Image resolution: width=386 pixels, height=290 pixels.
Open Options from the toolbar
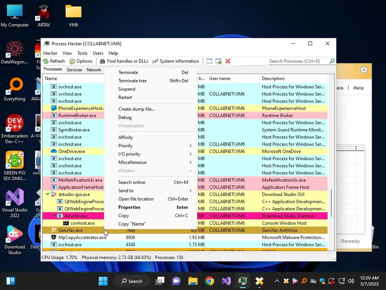pos(81,61)
